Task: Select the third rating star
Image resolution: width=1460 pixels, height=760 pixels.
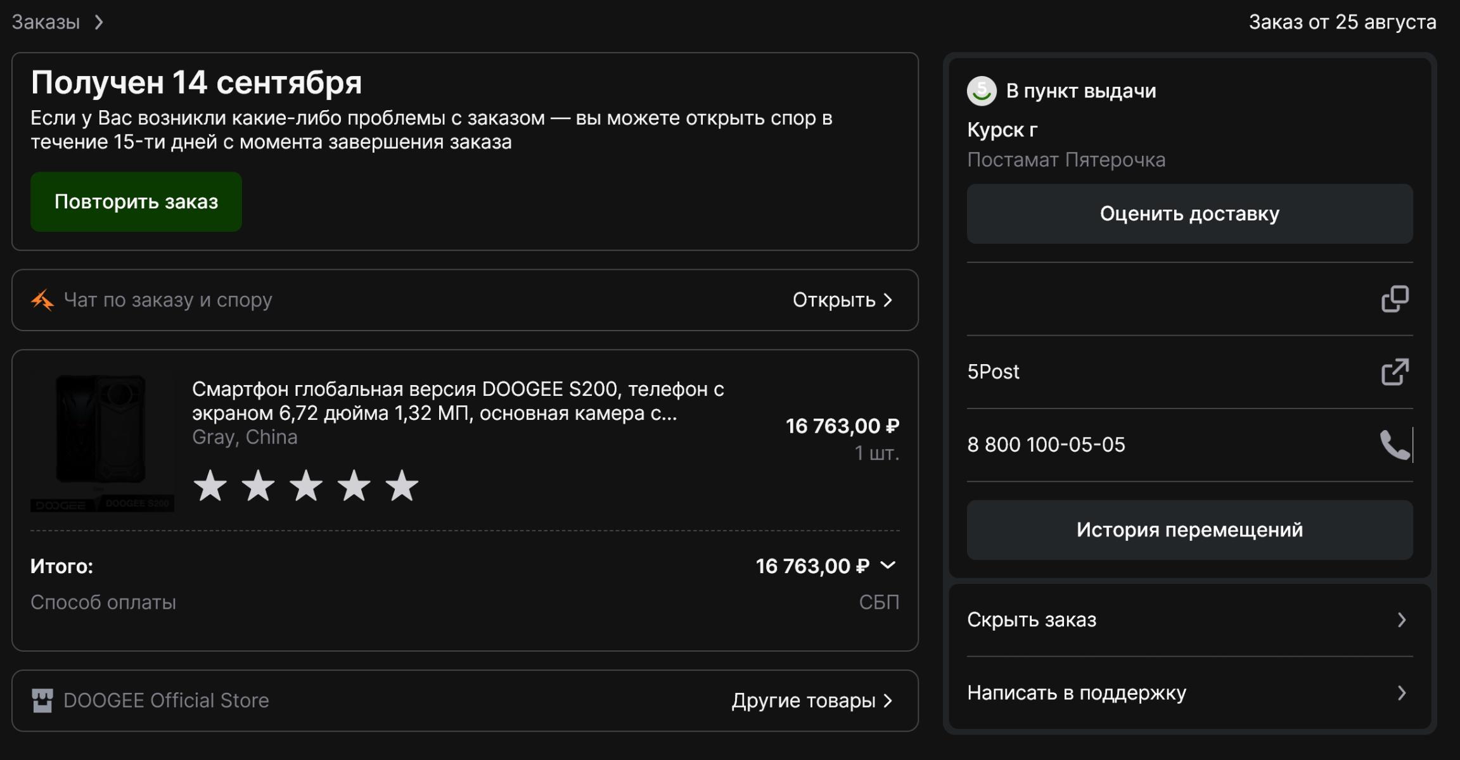Action: coord(306,486)
